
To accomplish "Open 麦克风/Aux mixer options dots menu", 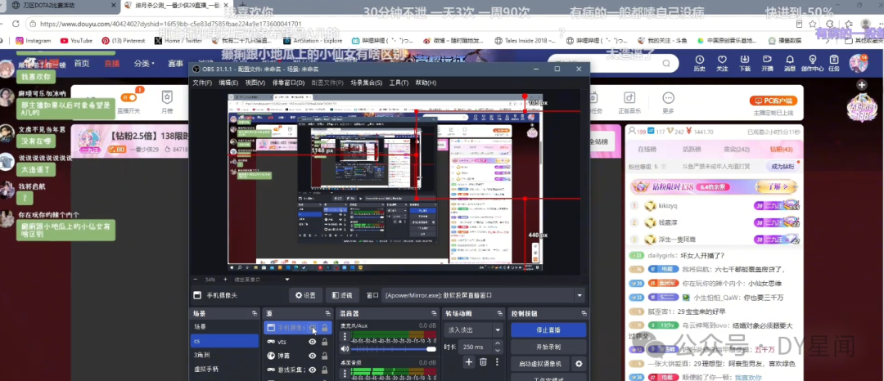I will click(345, 337).
